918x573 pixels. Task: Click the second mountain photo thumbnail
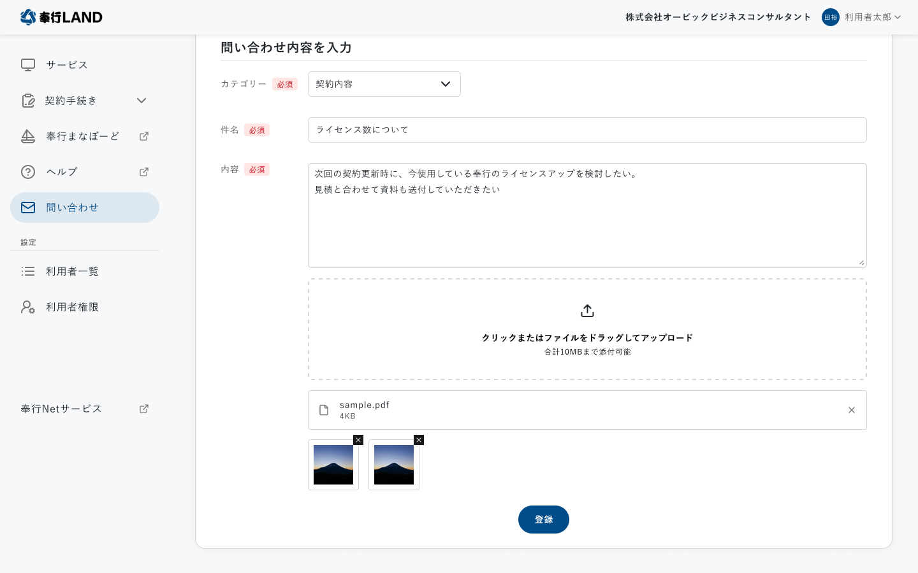click(x=393, y=465)
